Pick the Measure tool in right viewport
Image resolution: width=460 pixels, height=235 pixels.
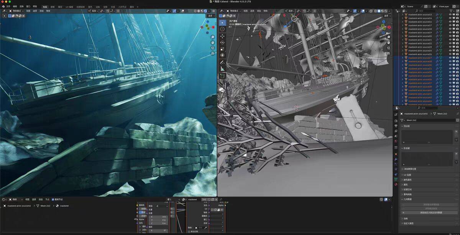point(222,69)
